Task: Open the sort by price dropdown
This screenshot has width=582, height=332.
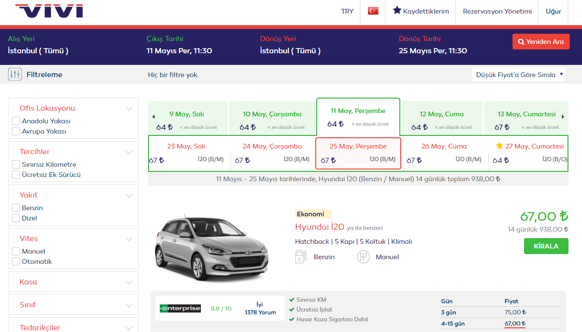Action: [518, 75]
